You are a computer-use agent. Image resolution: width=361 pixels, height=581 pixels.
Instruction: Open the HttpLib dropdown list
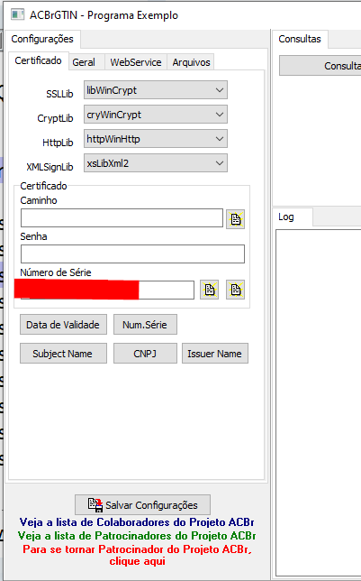point(156,139)
